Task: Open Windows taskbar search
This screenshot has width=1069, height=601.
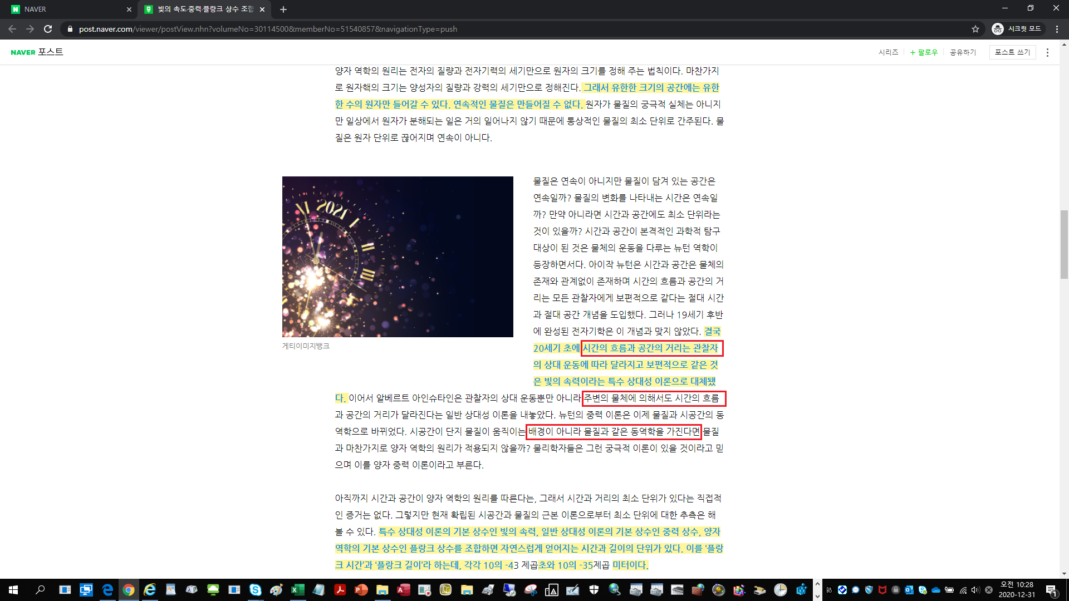Action: [x=40, y=590]
